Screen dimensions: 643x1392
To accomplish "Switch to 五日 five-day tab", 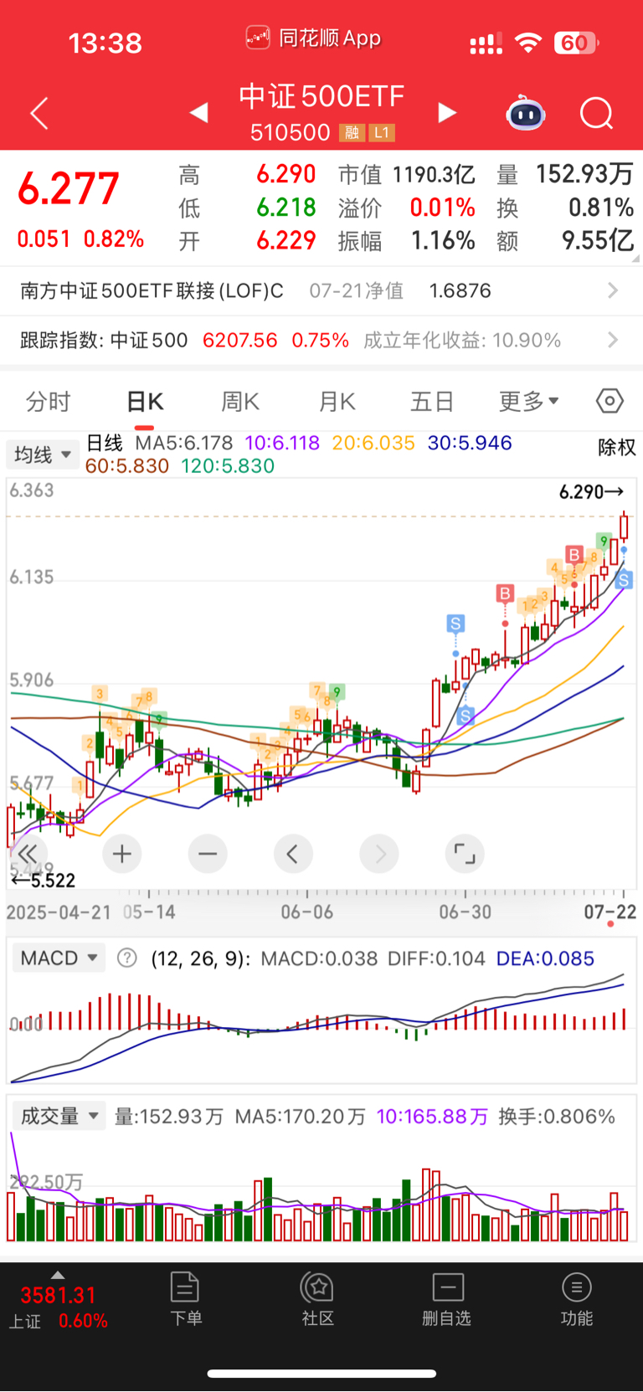I will coord(432,402).
